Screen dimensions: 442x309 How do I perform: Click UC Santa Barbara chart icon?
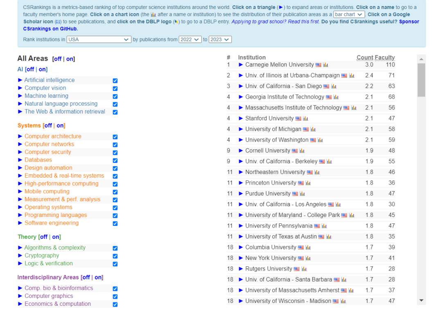pos(344,280)
